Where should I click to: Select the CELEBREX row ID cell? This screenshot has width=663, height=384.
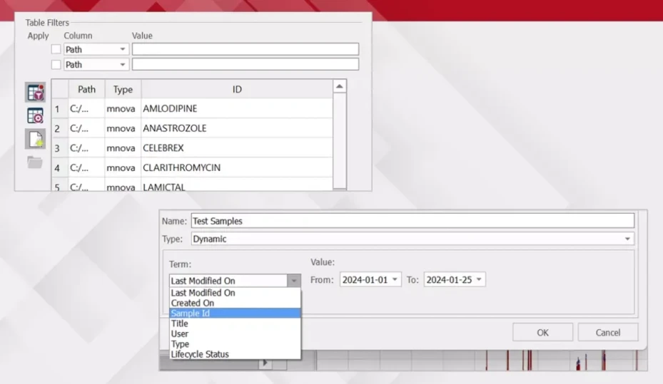coord(237,148)
